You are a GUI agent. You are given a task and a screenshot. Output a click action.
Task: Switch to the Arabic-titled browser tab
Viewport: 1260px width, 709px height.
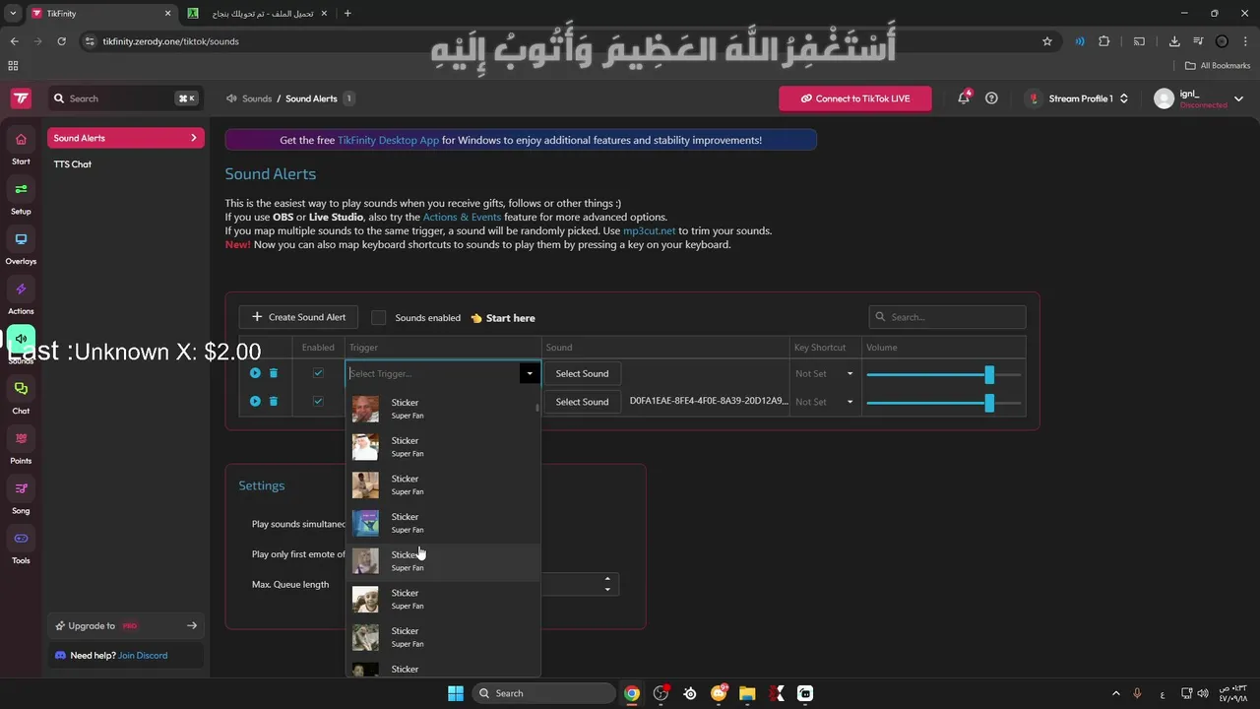(x=256, y=13)
